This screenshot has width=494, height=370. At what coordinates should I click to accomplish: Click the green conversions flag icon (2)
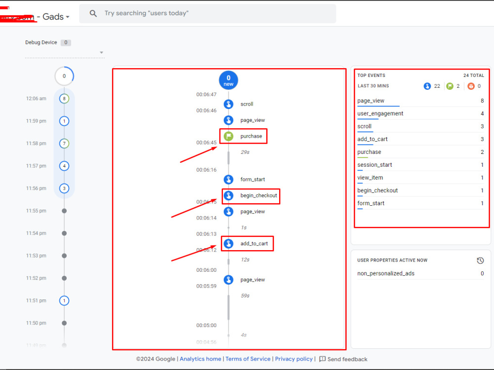(450, 86)
